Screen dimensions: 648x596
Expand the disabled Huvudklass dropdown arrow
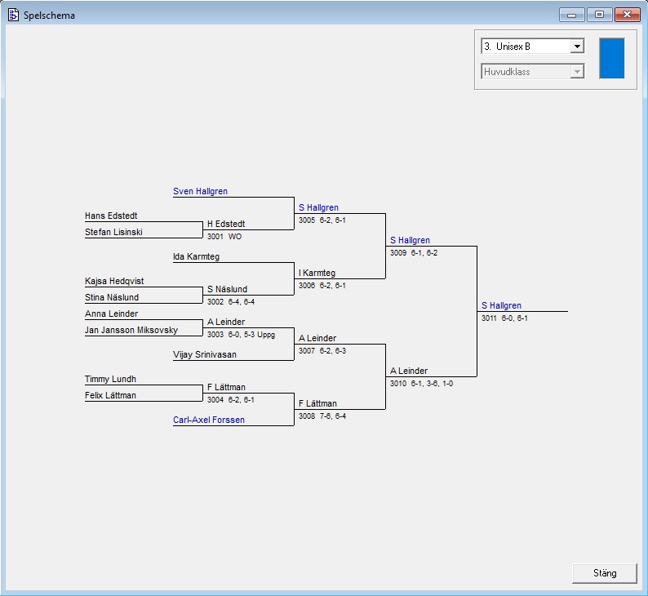(x=577, y=72)
